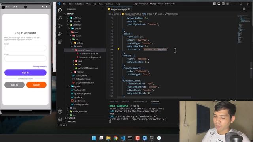Viewport: 253px width, 142px height.
Task: Open the Go menu
Action: (95, 4)
